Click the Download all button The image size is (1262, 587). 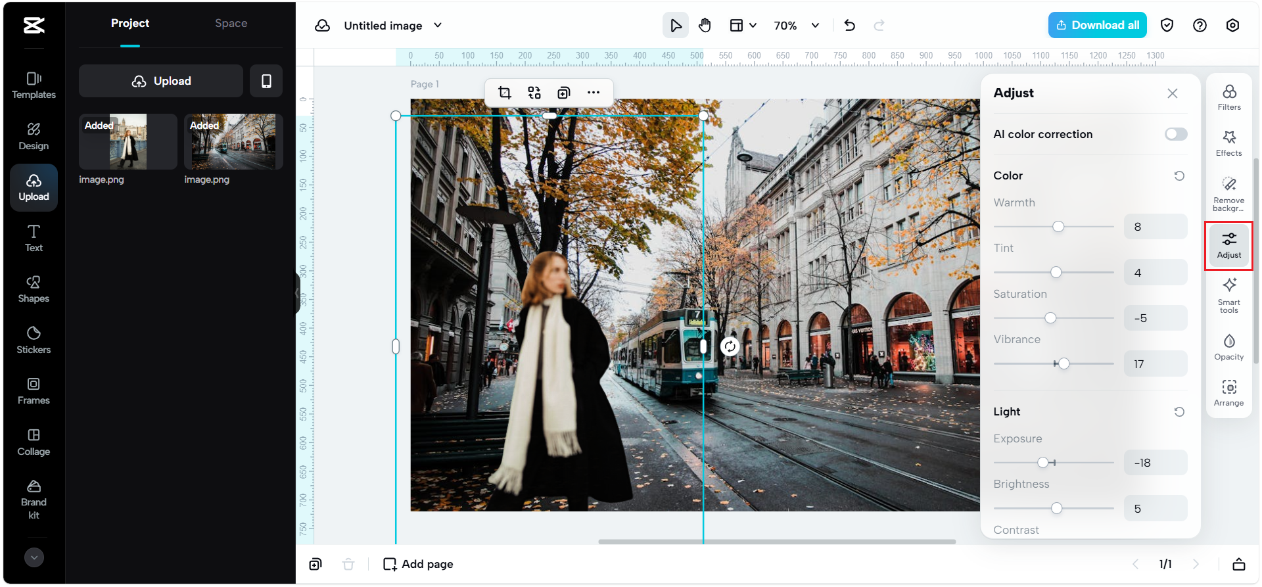[1096, 25]
